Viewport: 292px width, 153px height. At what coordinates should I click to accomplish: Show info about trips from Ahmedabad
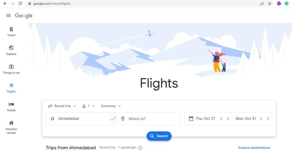140,148
